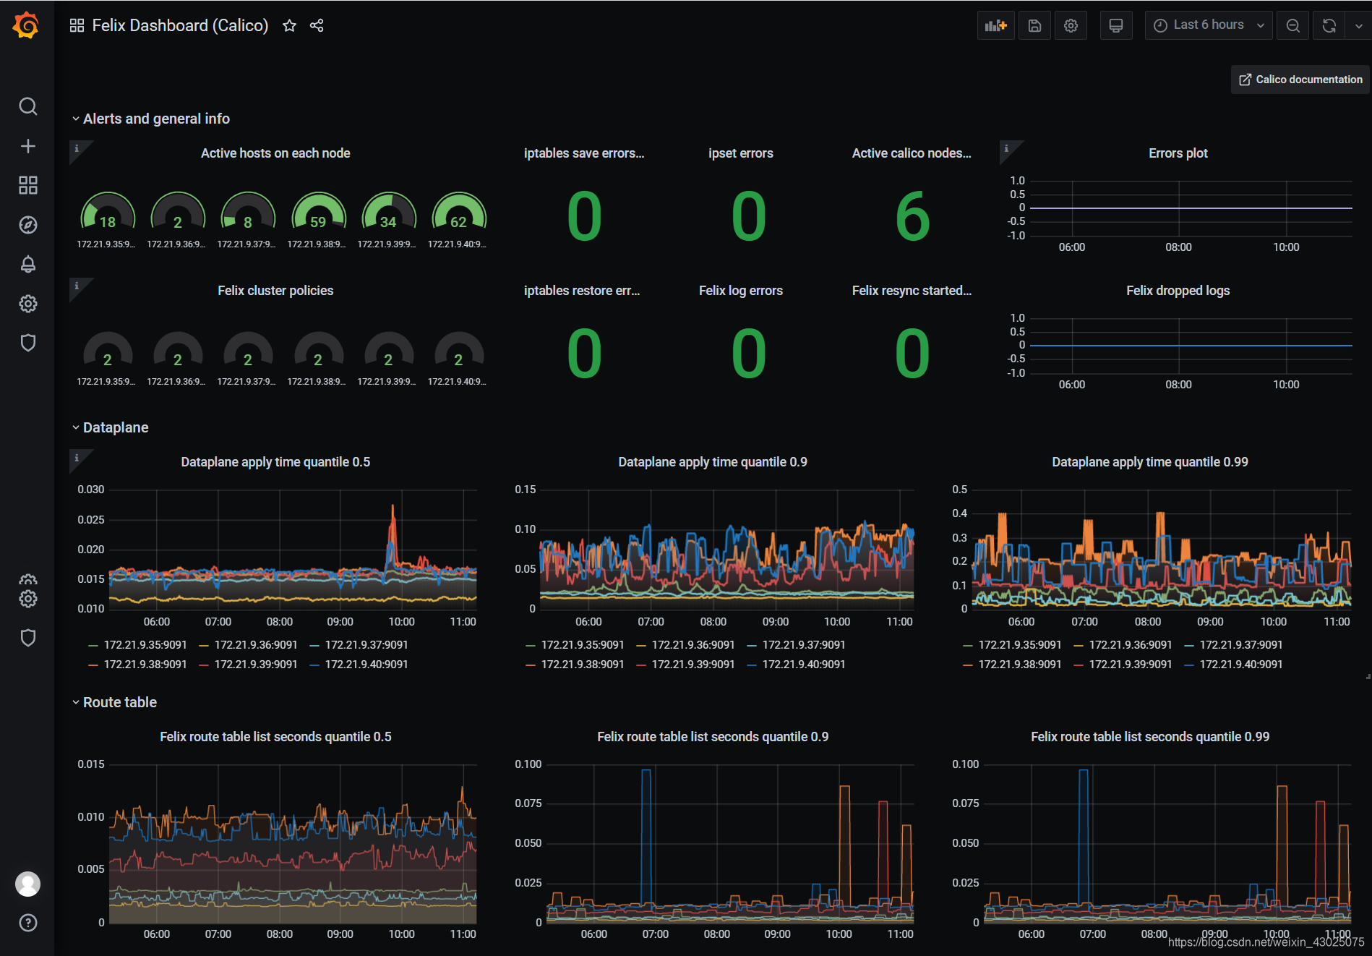
Task: Open the Errors plot panel title menu
Action: [x=1178, y=153]
